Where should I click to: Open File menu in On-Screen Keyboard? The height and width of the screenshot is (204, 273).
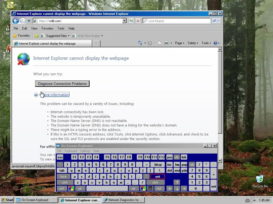tap(59, 151)
